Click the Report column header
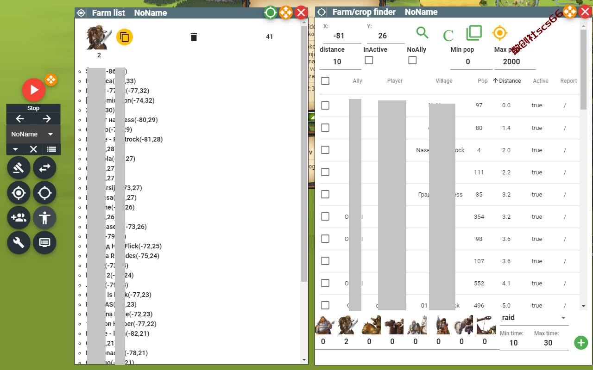Image resolution: width=593 pixels, height=370 pixels. tap(568, 80)
